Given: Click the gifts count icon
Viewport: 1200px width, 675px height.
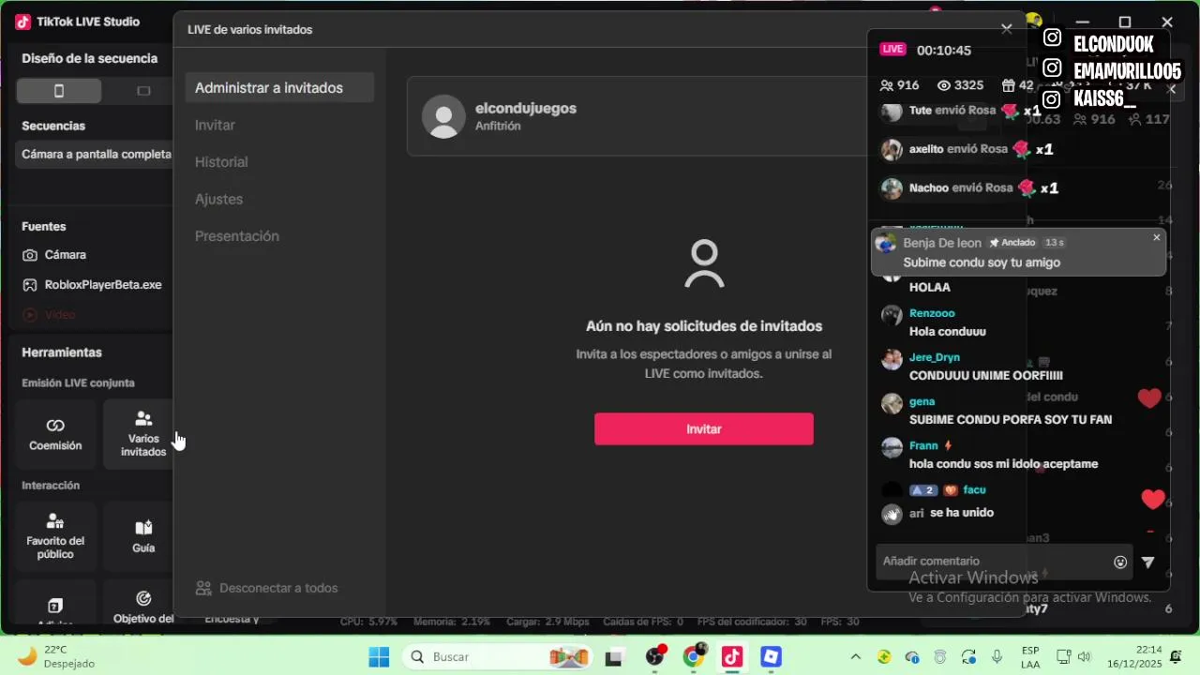Looking at the screenshot, I should pyautogui.click(x=1008, y=85).
